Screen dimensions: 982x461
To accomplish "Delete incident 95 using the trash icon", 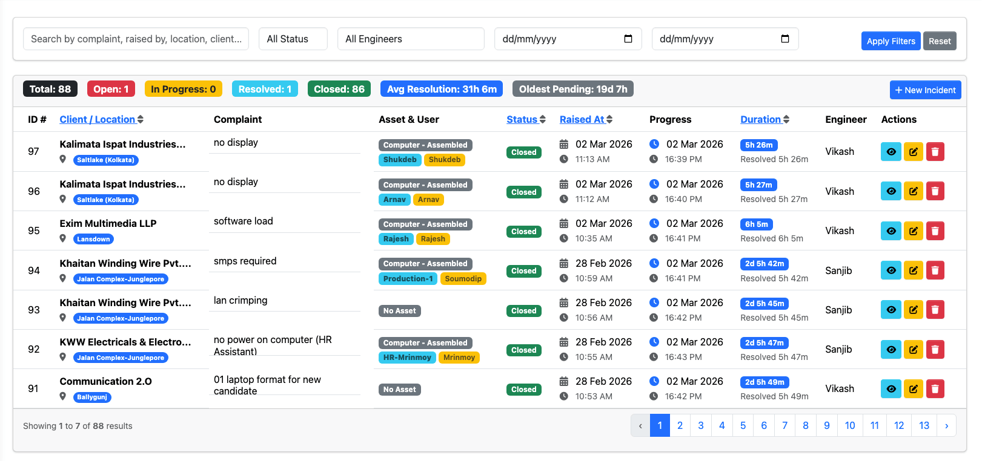I will (935, 230).
